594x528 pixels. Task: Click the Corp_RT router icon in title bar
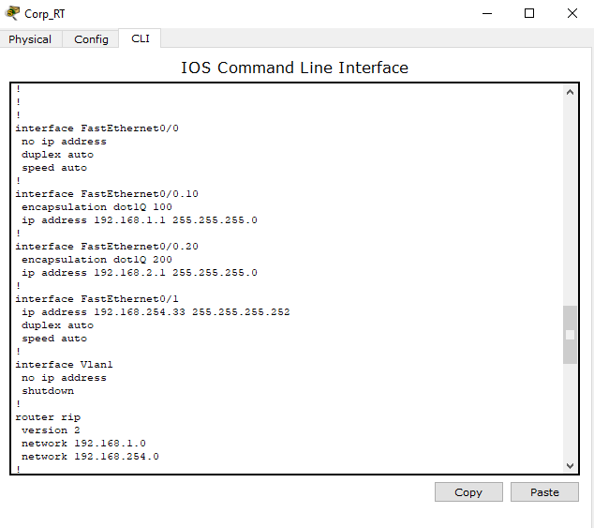pos(12,13)
